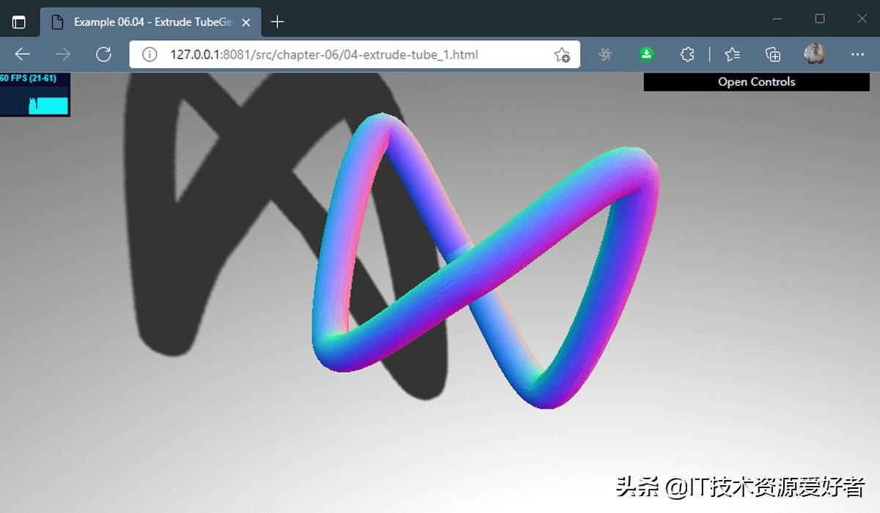The width and height of the screenshot is (880, 513).
Task: Open the Favorites list
Action: [731, 54]
